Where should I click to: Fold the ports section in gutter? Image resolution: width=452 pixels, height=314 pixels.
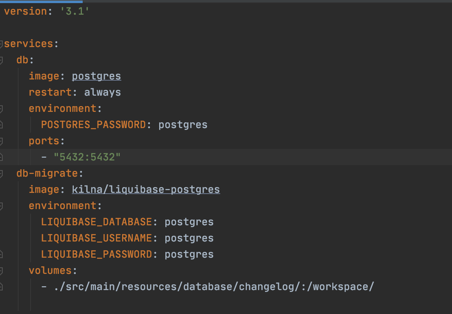click(1, 141)
